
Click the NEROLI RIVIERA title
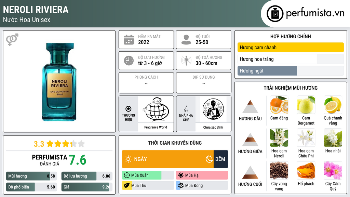tap(36, 10)
